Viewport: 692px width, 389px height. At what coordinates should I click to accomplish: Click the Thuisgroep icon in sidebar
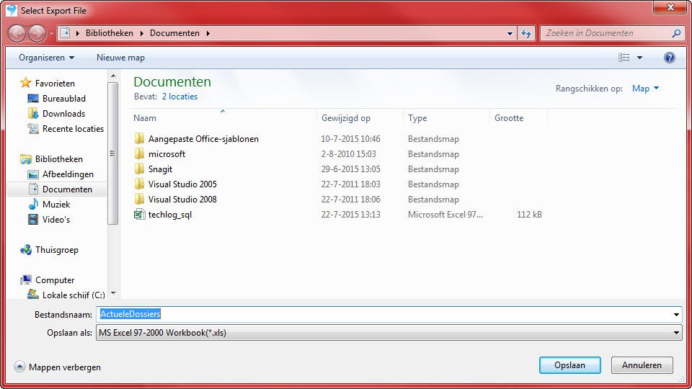pos(27,250)
